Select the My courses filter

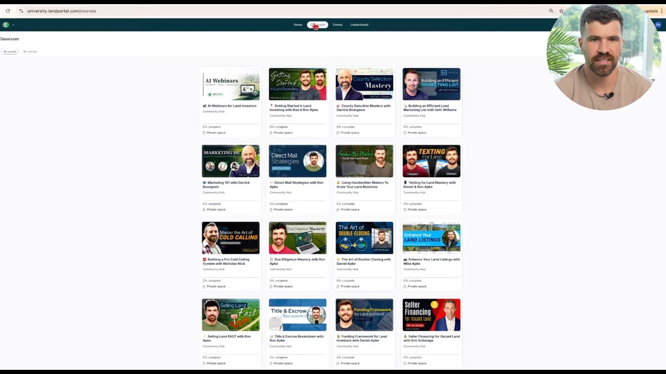pyautogui.click(x=30, y=51)
